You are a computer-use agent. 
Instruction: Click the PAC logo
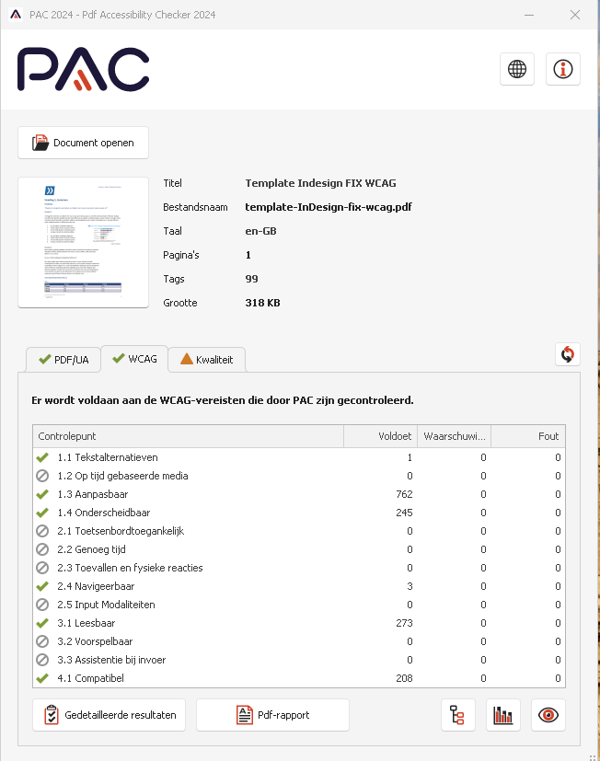coord(83,70)
